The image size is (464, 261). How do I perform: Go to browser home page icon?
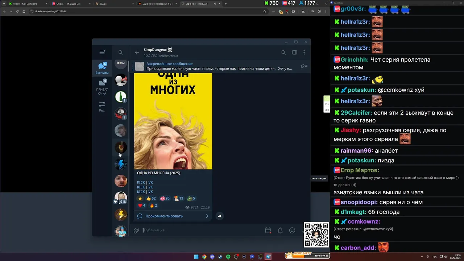coord(24,11)
